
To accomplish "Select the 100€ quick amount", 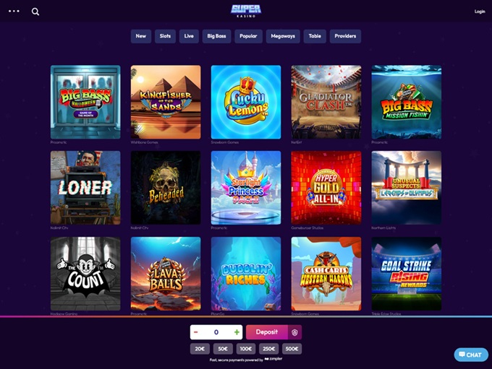I will [x=246, y=349].
